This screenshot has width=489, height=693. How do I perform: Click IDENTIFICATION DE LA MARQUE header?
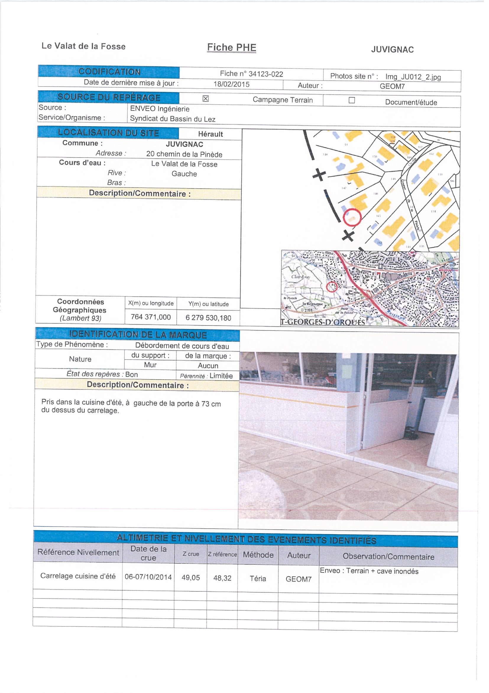(138, 335)
